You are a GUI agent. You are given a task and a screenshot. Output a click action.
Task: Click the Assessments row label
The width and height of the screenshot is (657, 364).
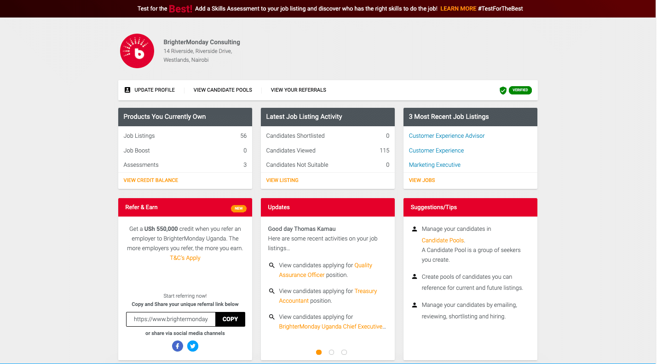coord(141,165)
